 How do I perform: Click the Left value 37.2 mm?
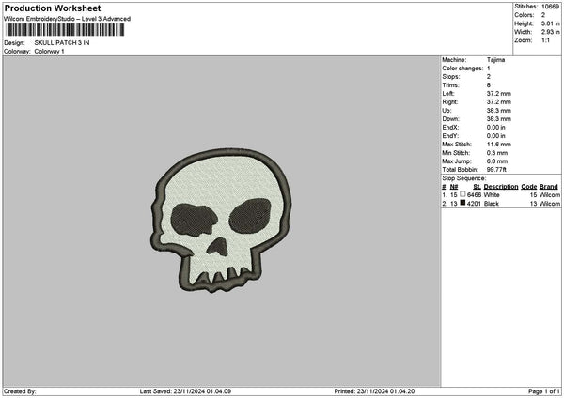pyautogui.click(x=499, y=94)
